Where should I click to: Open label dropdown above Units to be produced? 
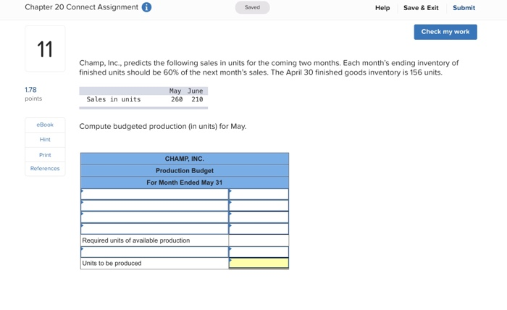click(x=154, y=252)
